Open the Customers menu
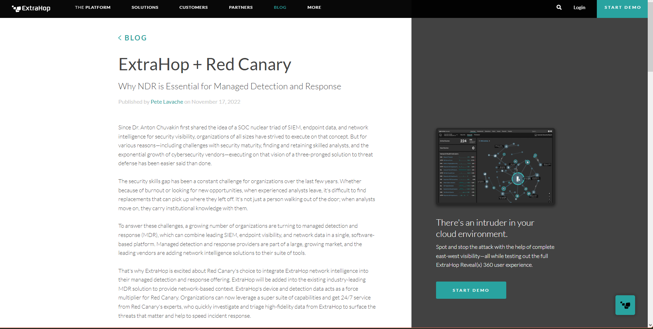The width and height of the screenshot is (653, 329). click(193, 7)
